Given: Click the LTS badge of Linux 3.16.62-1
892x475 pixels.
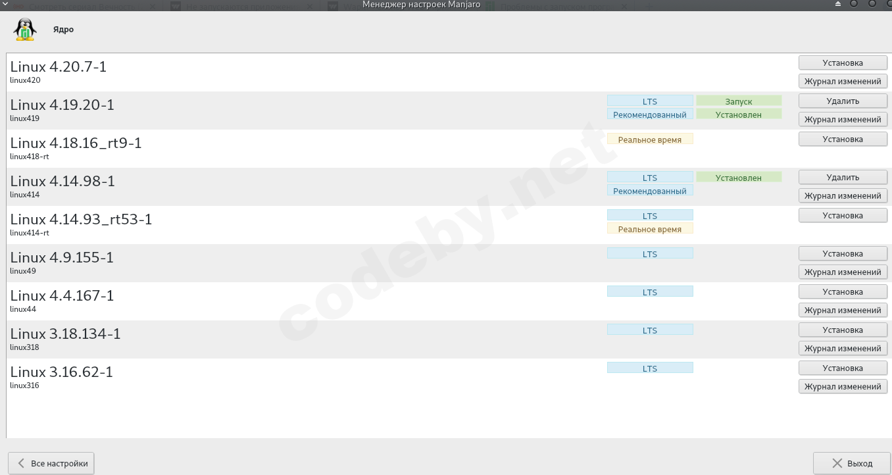Looking at the screenshot, I should click(650, 368).
